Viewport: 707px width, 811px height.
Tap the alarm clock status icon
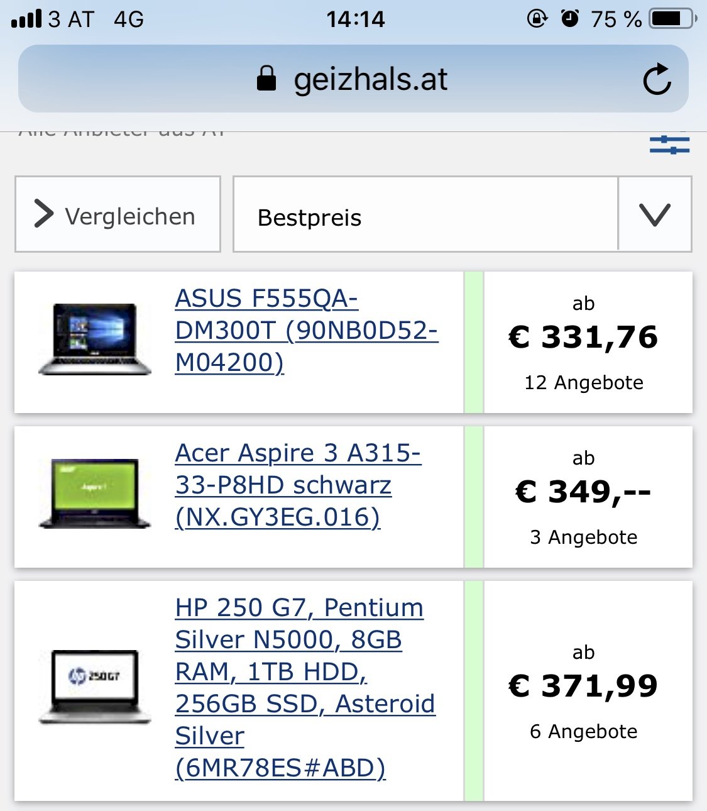569,19
